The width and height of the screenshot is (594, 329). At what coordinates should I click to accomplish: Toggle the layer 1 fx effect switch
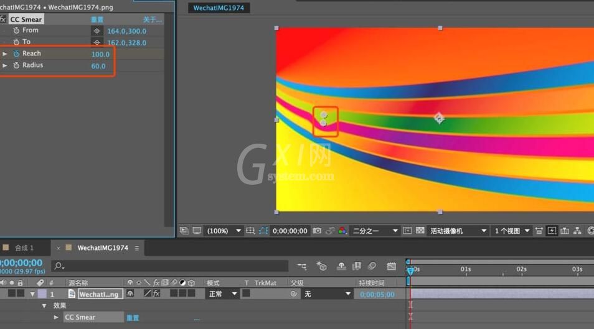click(x=156, y=294)
